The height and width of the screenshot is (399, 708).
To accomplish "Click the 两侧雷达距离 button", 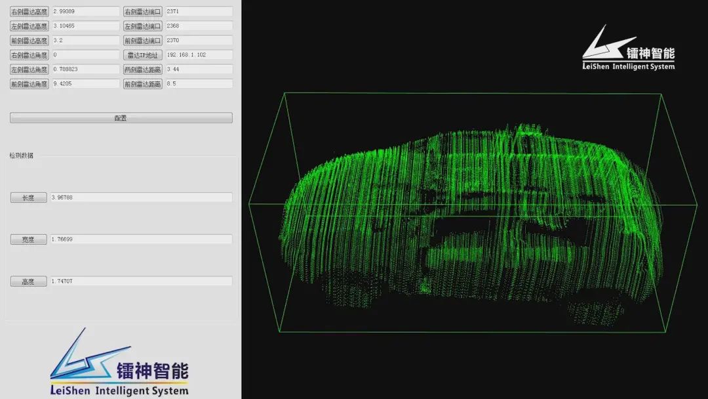I will [143, 70].
